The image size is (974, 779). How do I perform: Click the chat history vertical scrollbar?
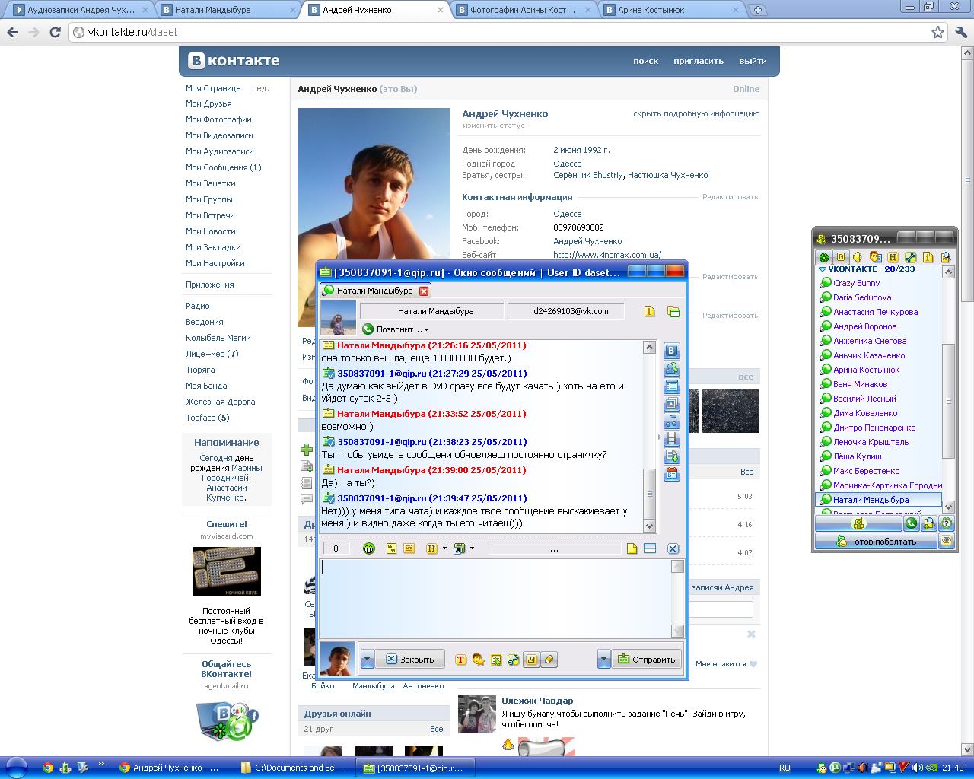(649, 436)
